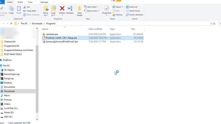Viewport: 221px width, 124px height.
Task: Show file History
Action: click(x=117, y=14)
